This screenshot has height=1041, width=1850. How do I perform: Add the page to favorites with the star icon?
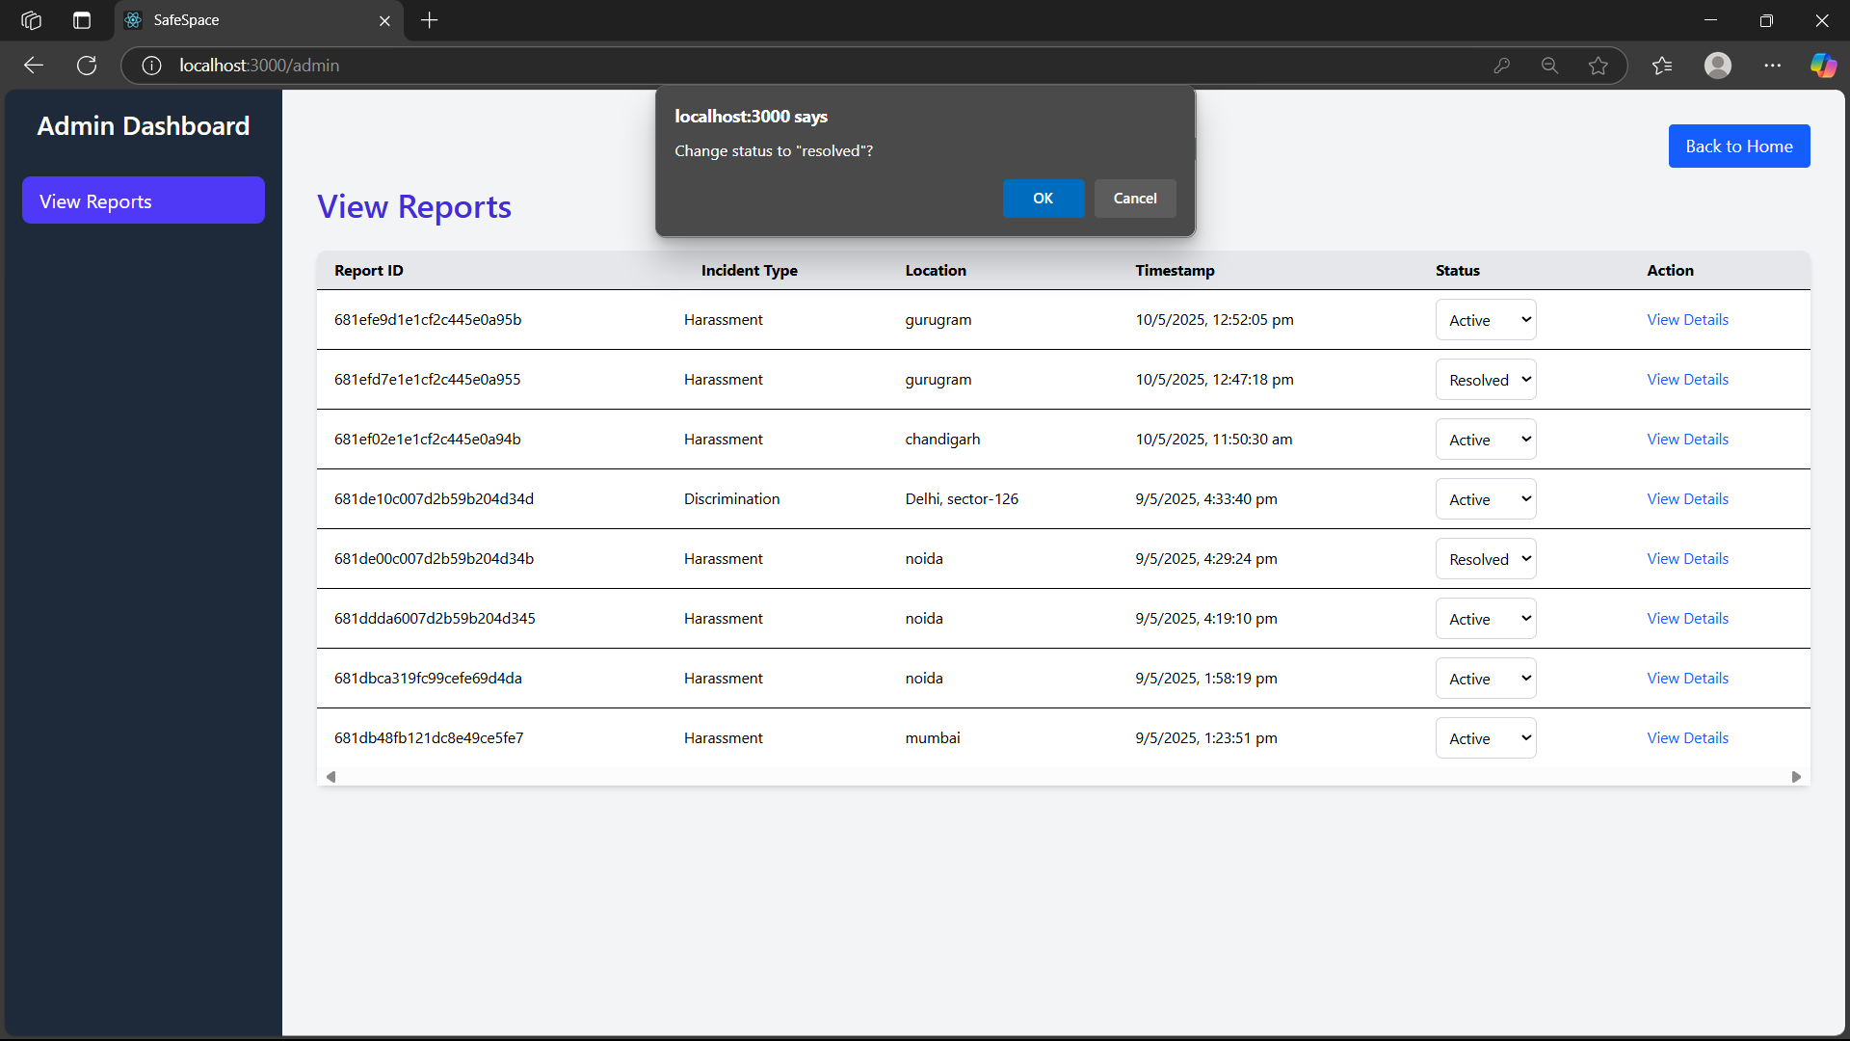pos(1599,66)
